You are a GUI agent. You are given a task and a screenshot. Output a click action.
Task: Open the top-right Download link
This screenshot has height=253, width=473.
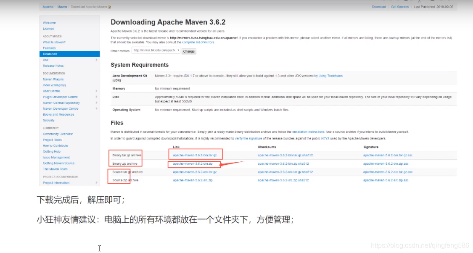click(x=378, y=7)
